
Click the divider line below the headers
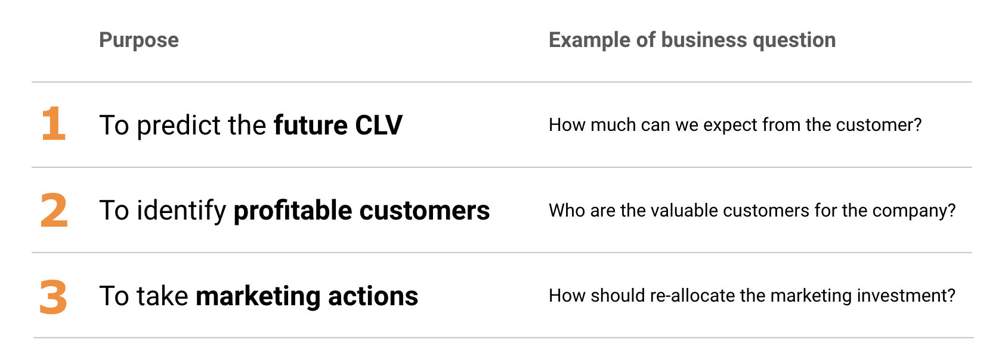tap(501, 82)
